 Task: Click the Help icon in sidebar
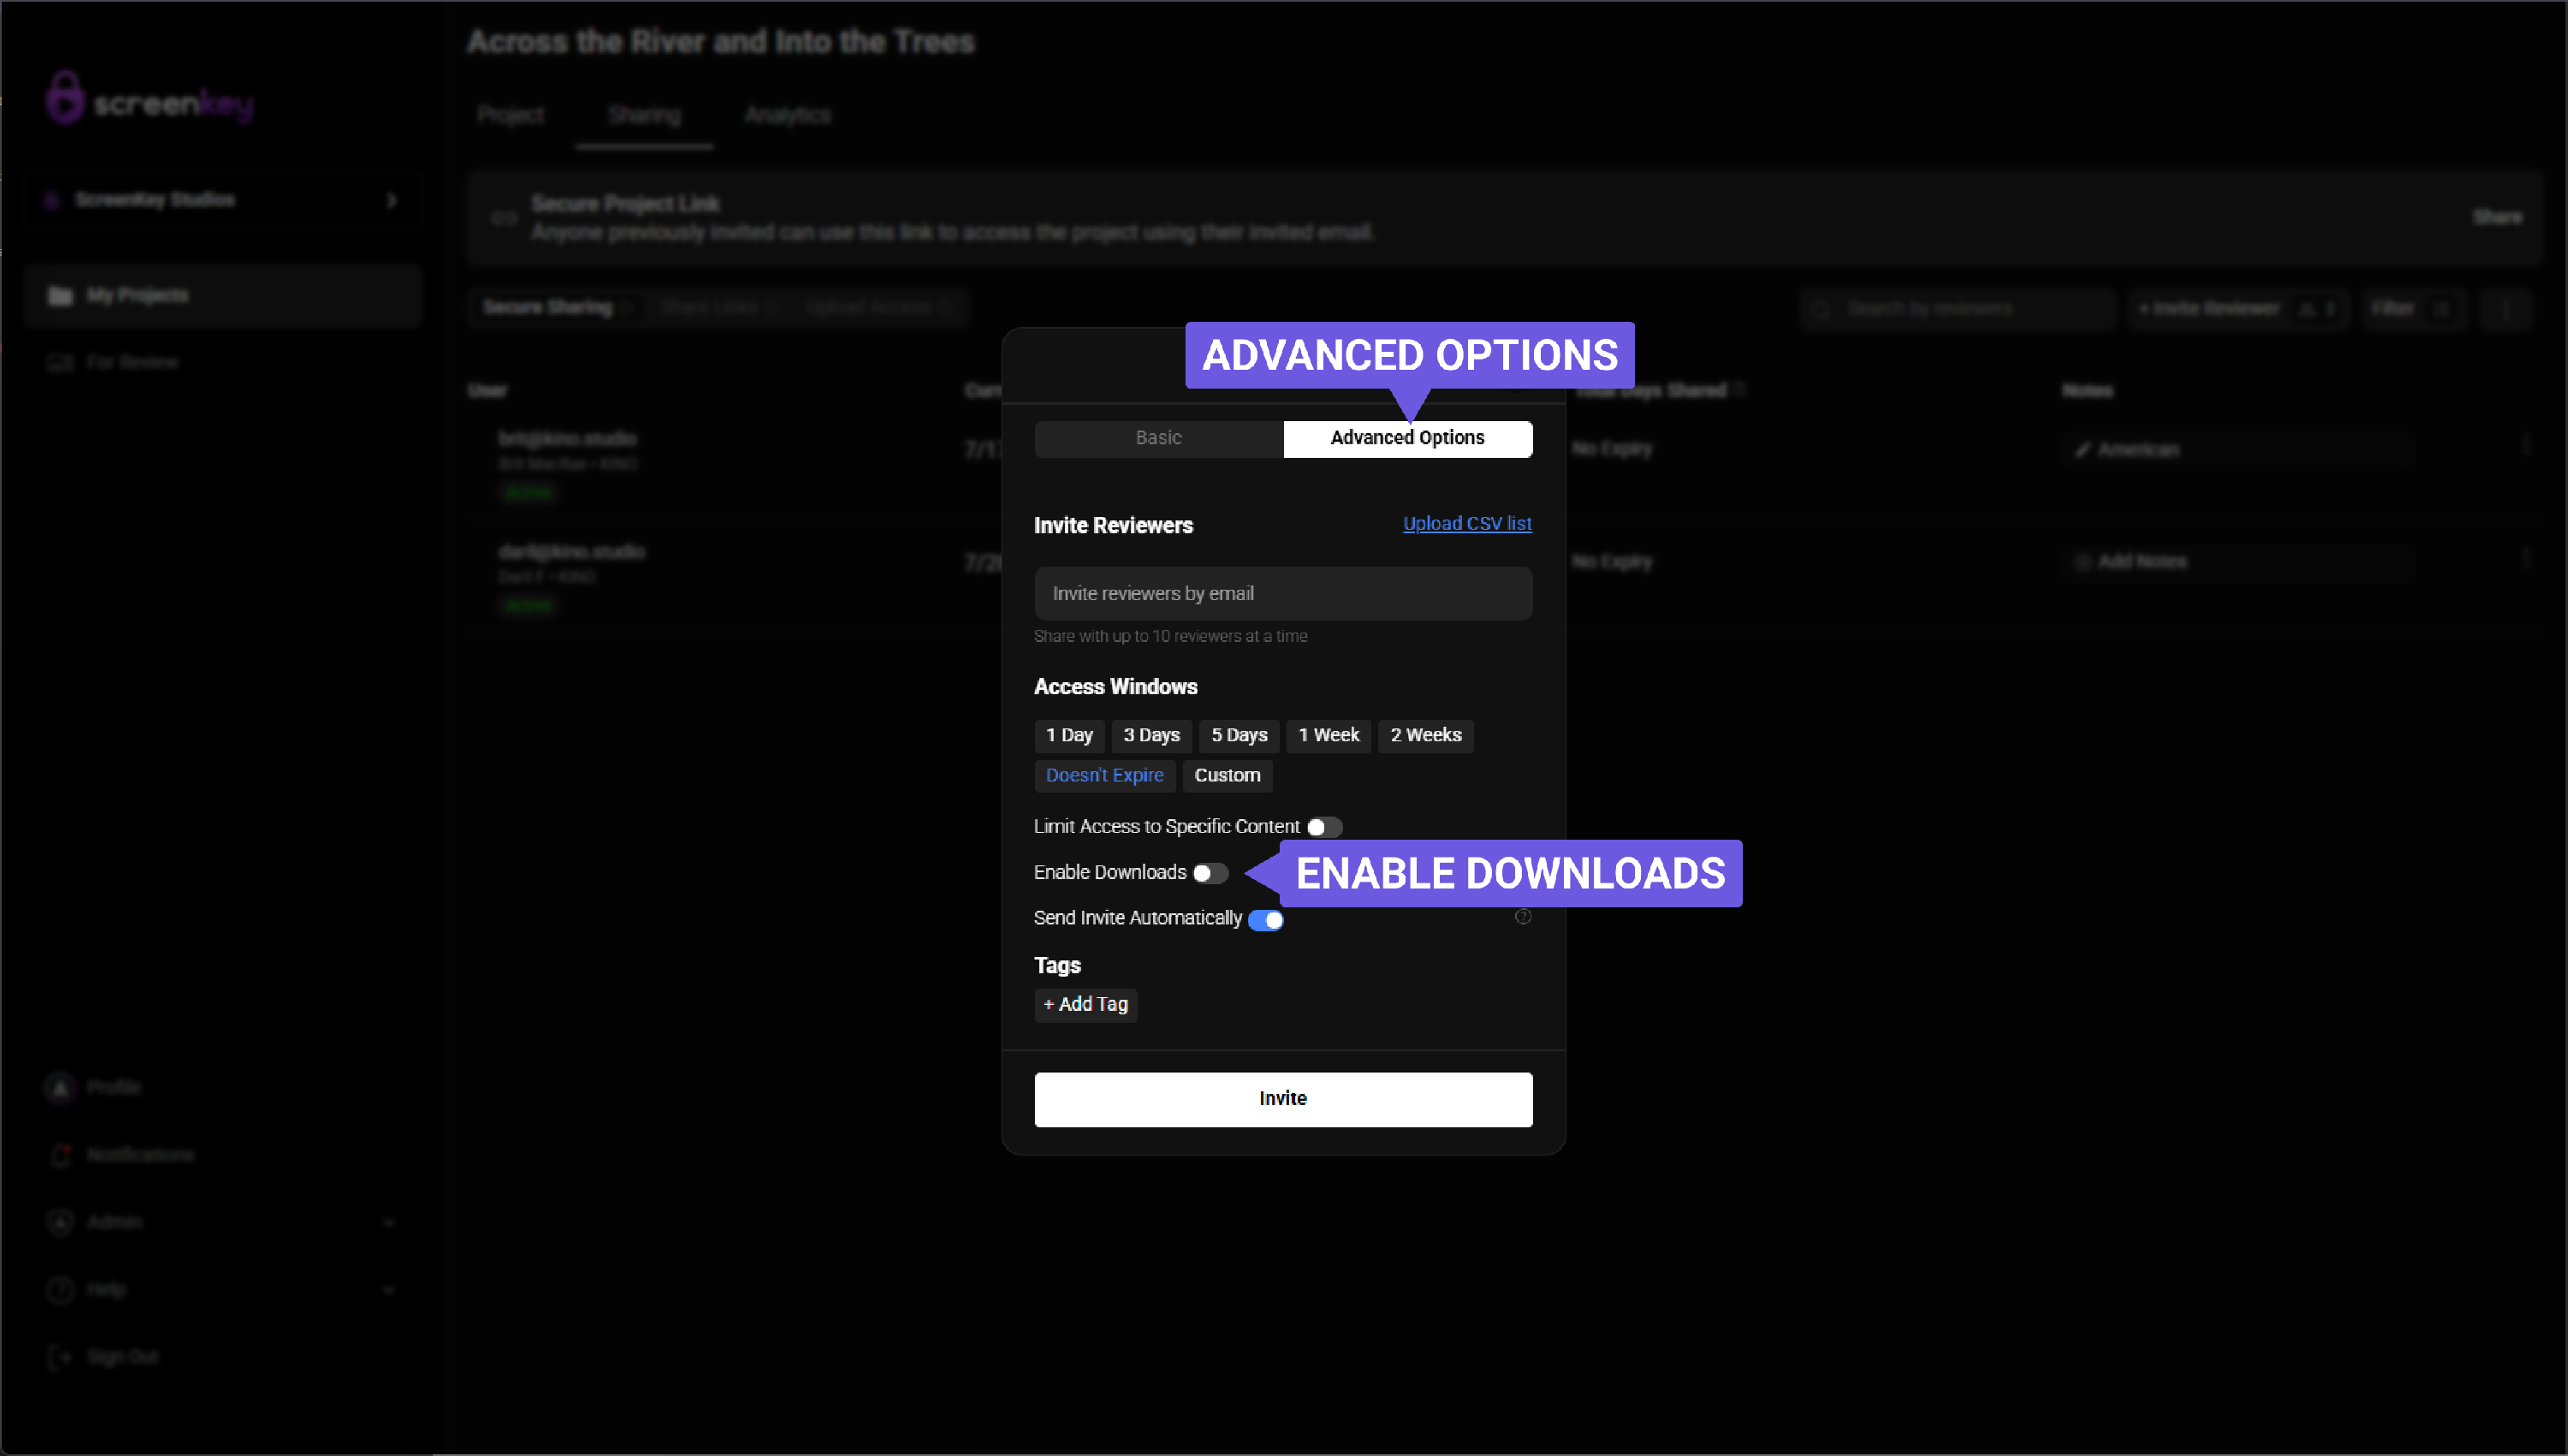tap(60, 1290)
